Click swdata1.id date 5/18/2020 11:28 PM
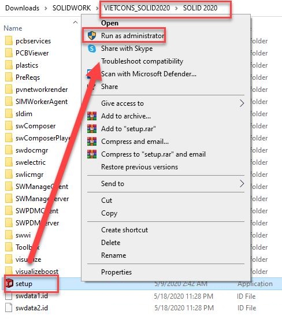The width and height of the screenshot is (282, 319). pos(184,296)
